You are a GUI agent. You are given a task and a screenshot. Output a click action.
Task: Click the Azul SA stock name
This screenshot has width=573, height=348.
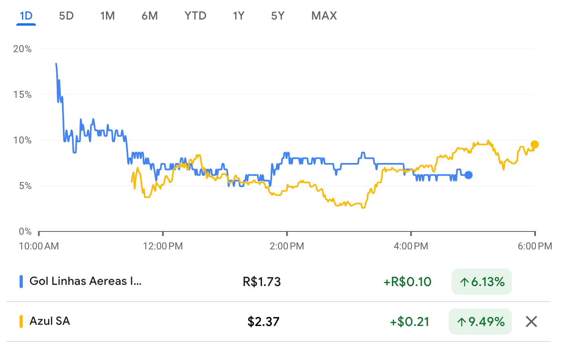[50, 321]
